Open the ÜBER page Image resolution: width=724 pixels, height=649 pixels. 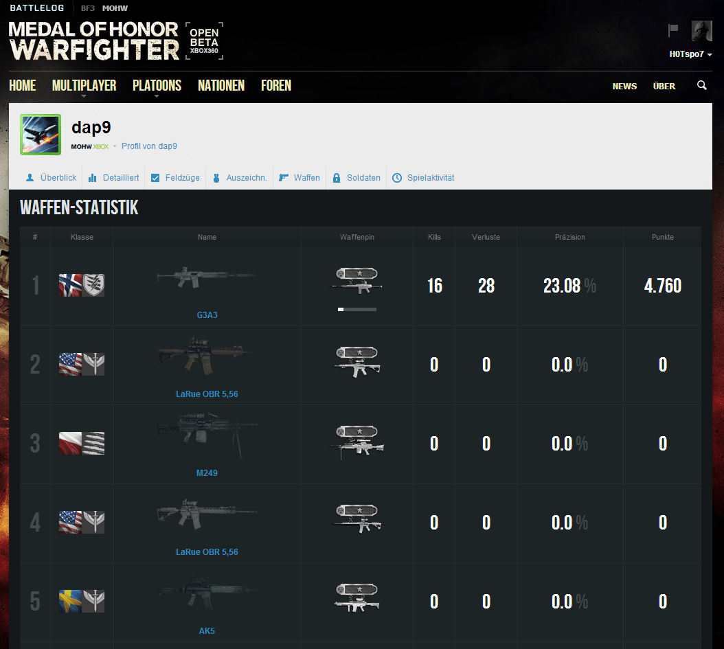click(x=664, y=87)
